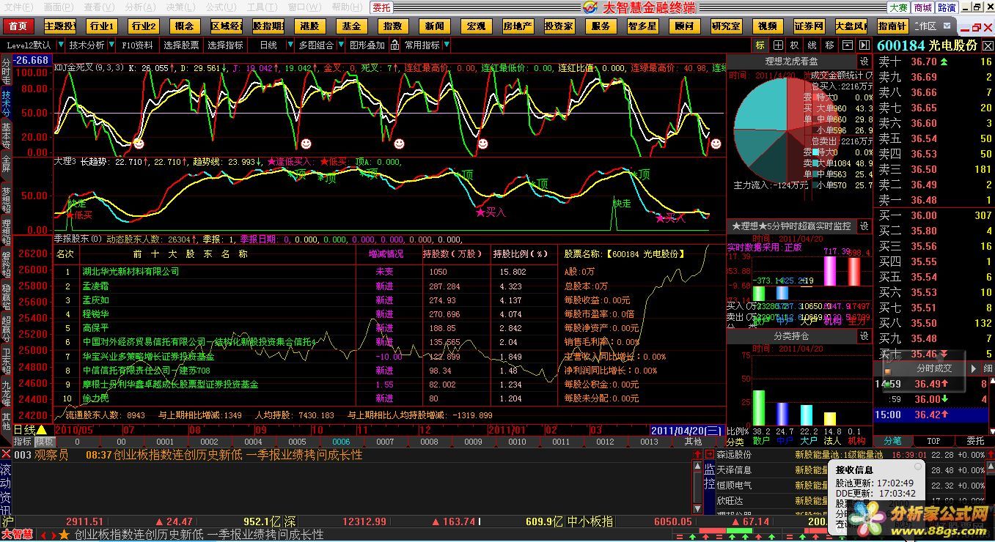Viewport: 995px width, 542px height.
Task: Open the 研究室 section
Action: coord(726,26)
